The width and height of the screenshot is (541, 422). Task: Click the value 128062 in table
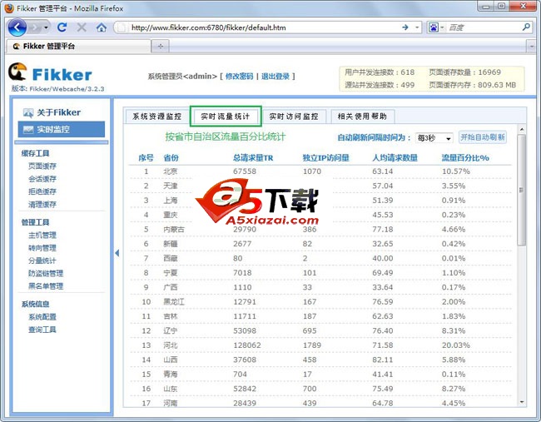pyautogui.click(x=247, y=345)
